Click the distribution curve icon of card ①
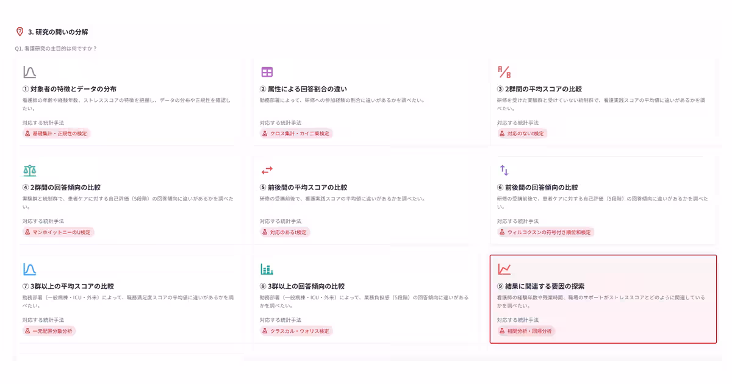The height and width of the screenshot is (384, 732). 29,72
